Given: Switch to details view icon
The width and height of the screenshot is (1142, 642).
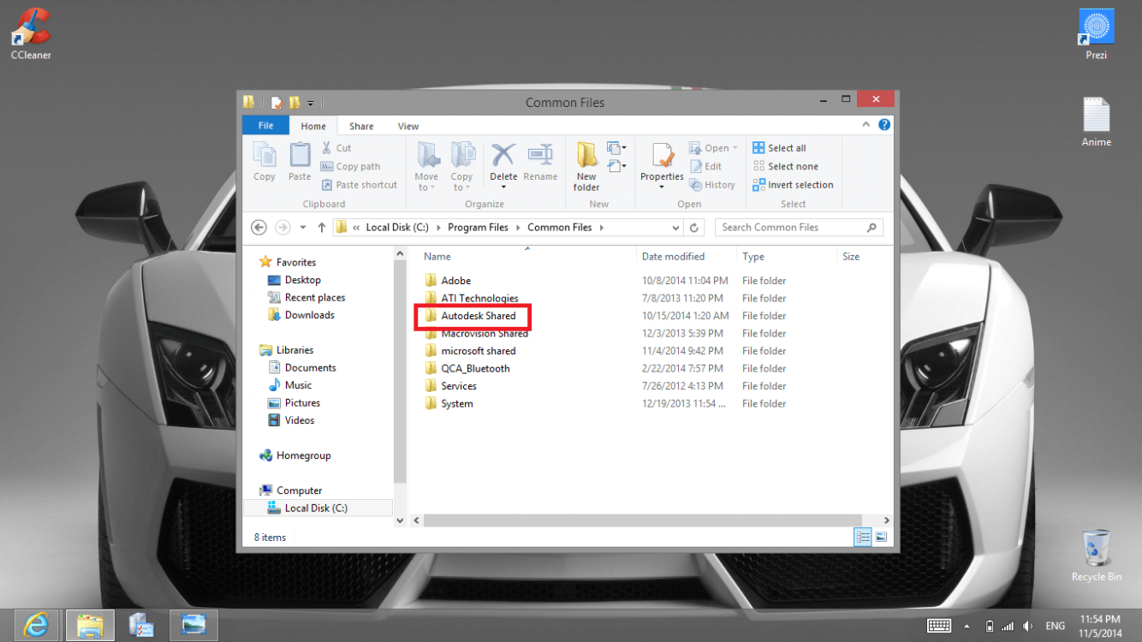Looking at the screenshot, I should tap(863, 538).
